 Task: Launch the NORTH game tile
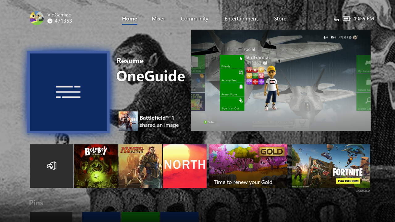[x=185, y=166]
